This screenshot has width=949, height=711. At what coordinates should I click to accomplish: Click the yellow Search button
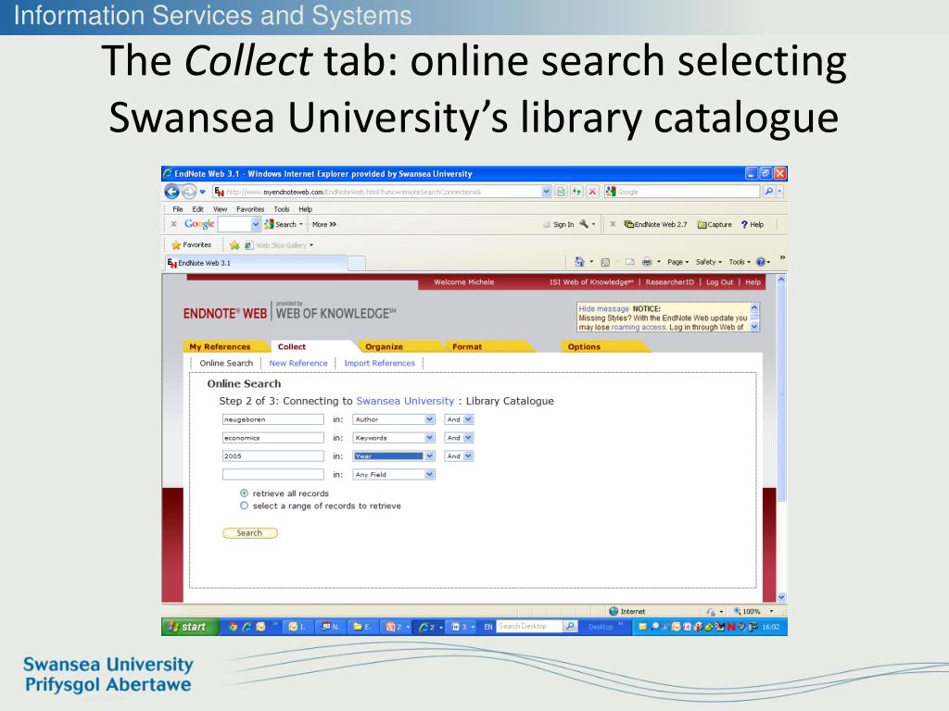250,533
